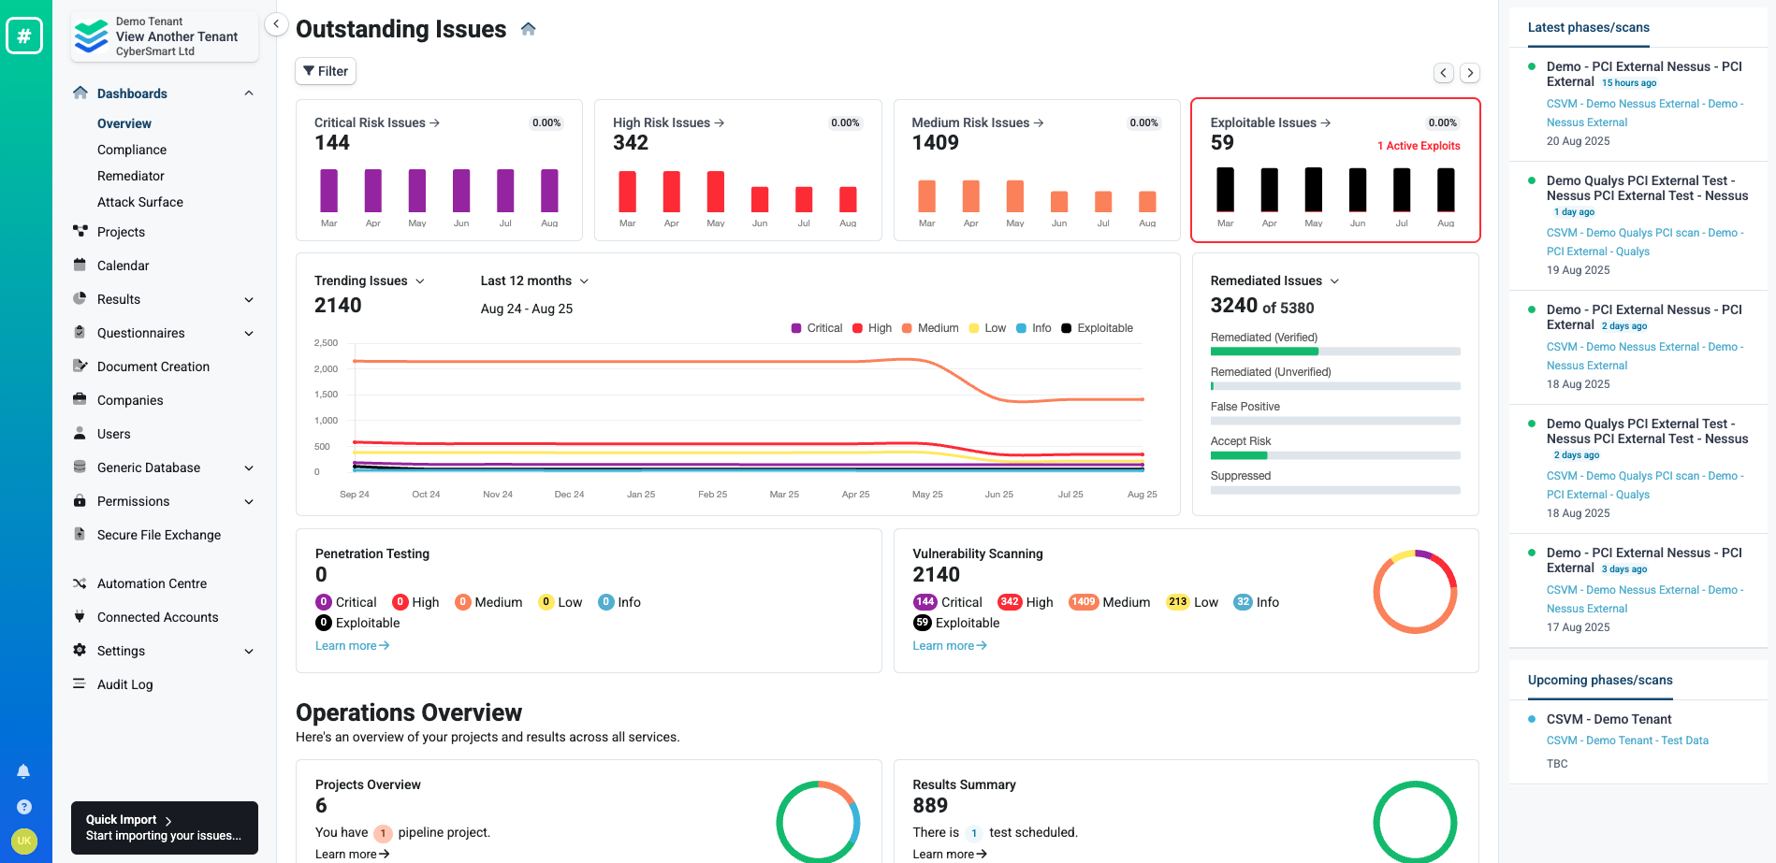Click the Remediated (Verified) progress bar
Viewport: 1776px width, 863px height.
[1335, 352]
